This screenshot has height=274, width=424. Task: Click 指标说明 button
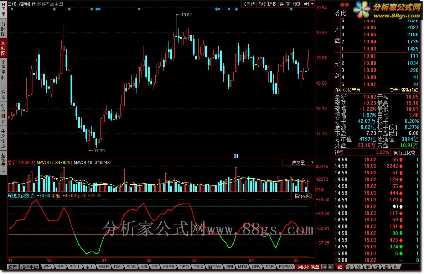tap(303, 196)
